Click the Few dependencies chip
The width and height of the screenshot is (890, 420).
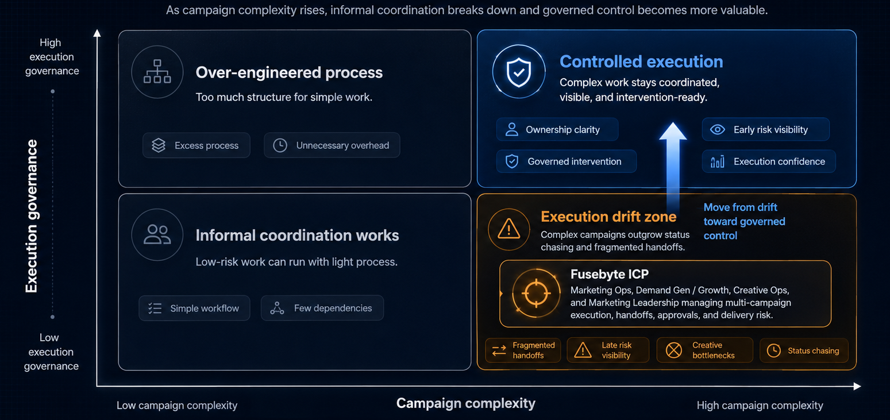click(x=322, y=308)
